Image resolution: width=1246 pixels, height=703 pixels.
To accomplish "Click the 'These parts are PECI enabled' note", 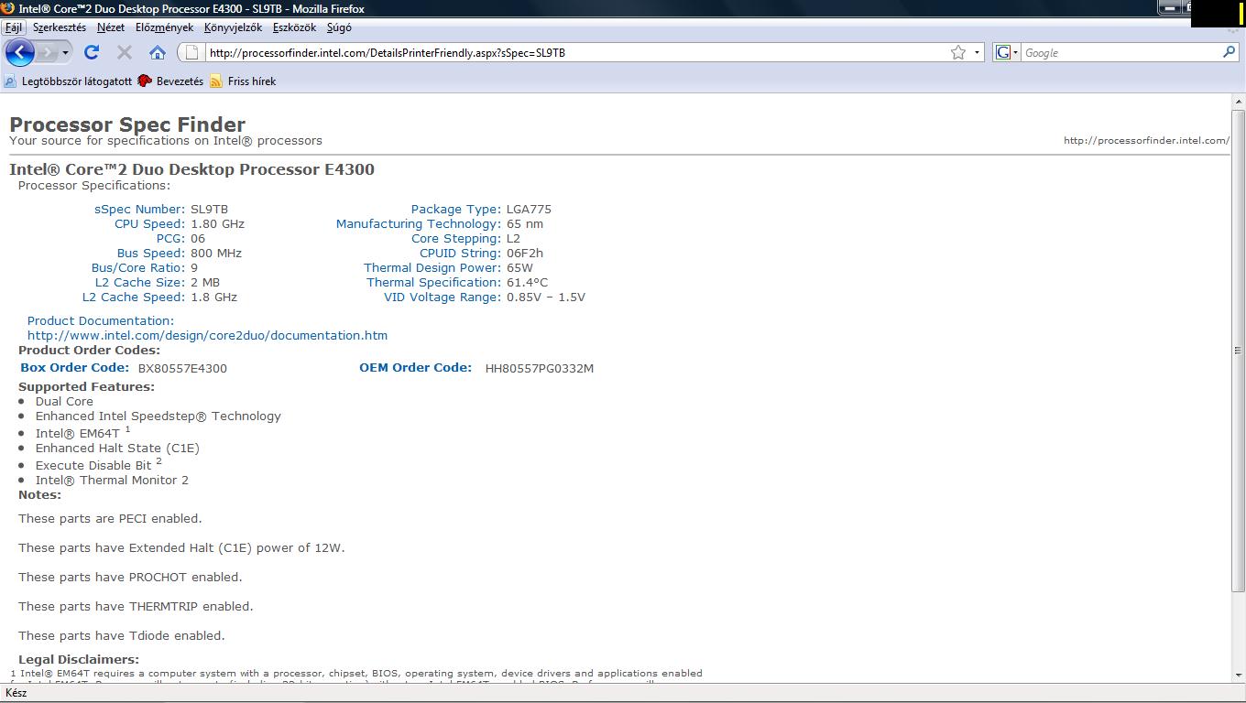I will coord(110,518).
